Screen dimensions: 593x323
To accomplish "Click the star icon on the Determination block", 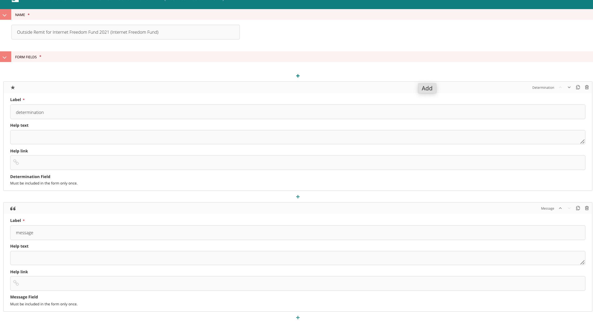I will pyautogui.click(x=13, y=87).
